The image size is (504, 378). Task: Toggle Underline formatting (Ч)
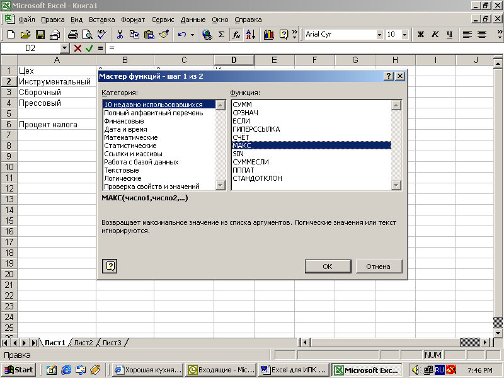pos(450,35)
